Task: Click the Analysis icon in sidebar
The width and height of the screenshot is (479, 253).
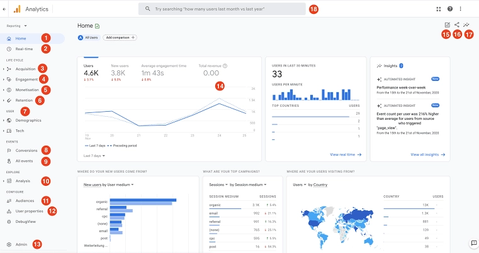Action: pyautogui.click(x=9, y=181)
